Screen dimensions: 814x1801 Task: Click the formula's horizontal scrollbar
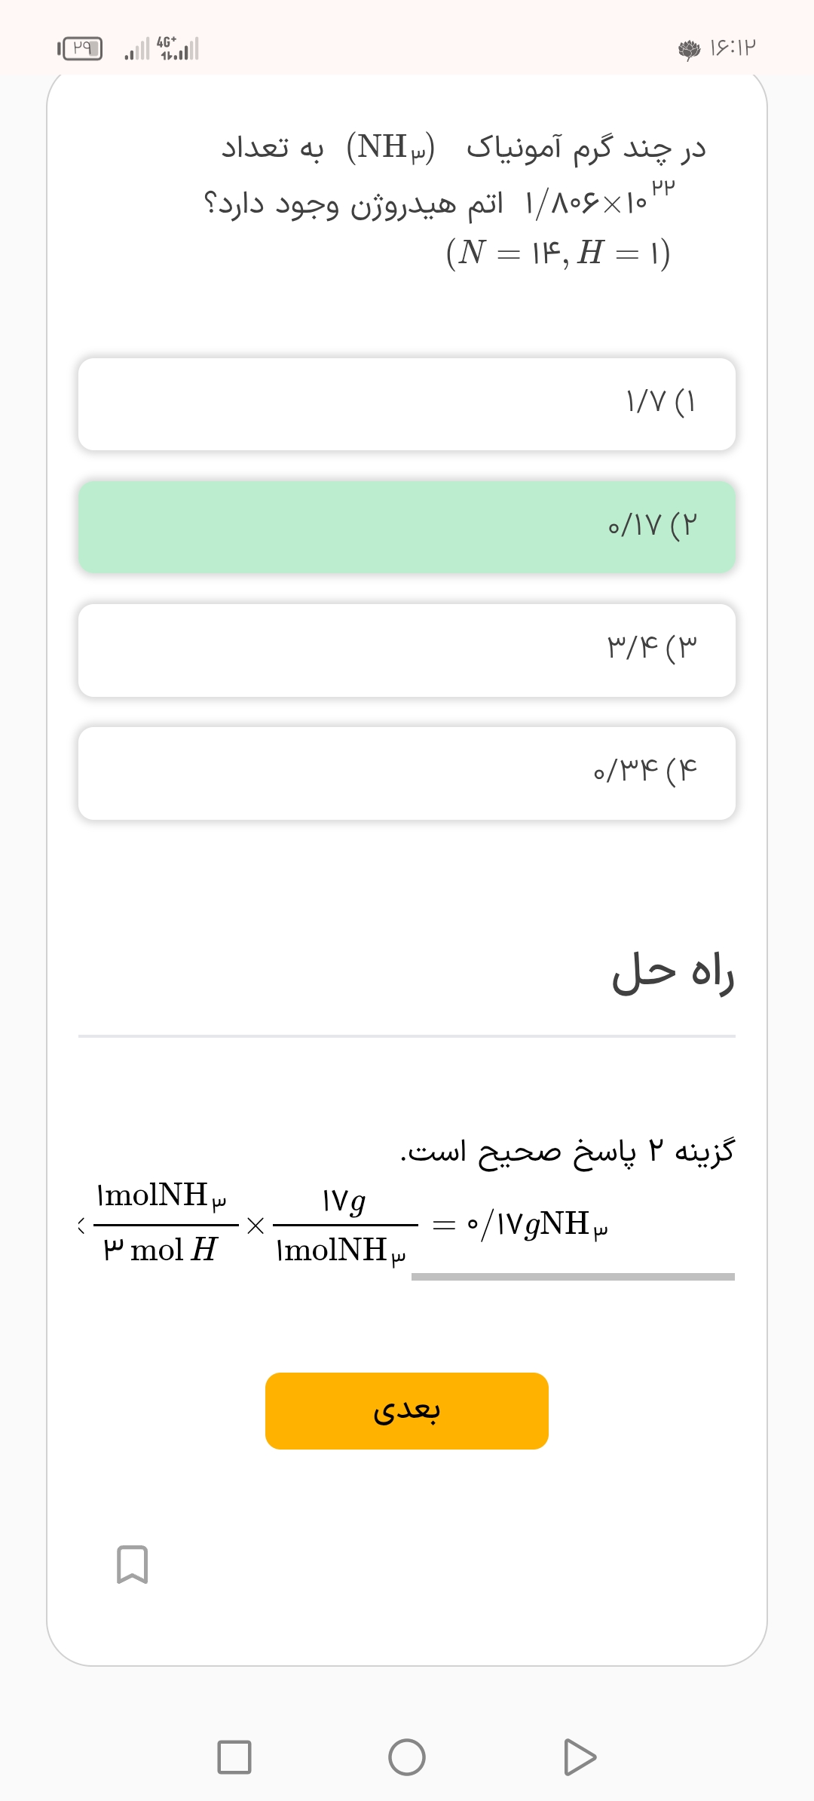point(573,1277)
